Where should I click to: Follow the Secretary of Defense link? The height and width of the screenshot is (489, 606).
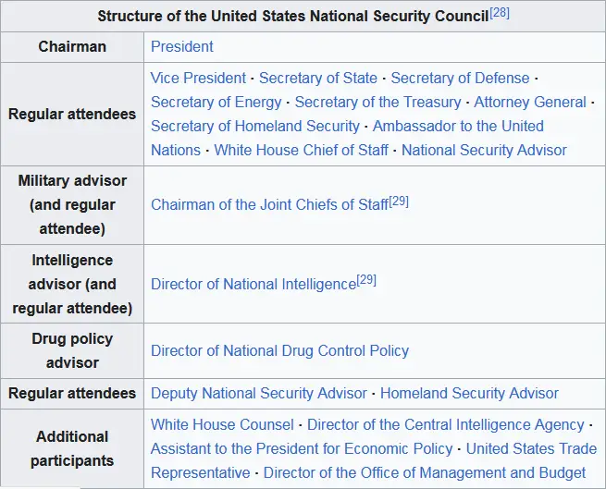click(460, 79)
